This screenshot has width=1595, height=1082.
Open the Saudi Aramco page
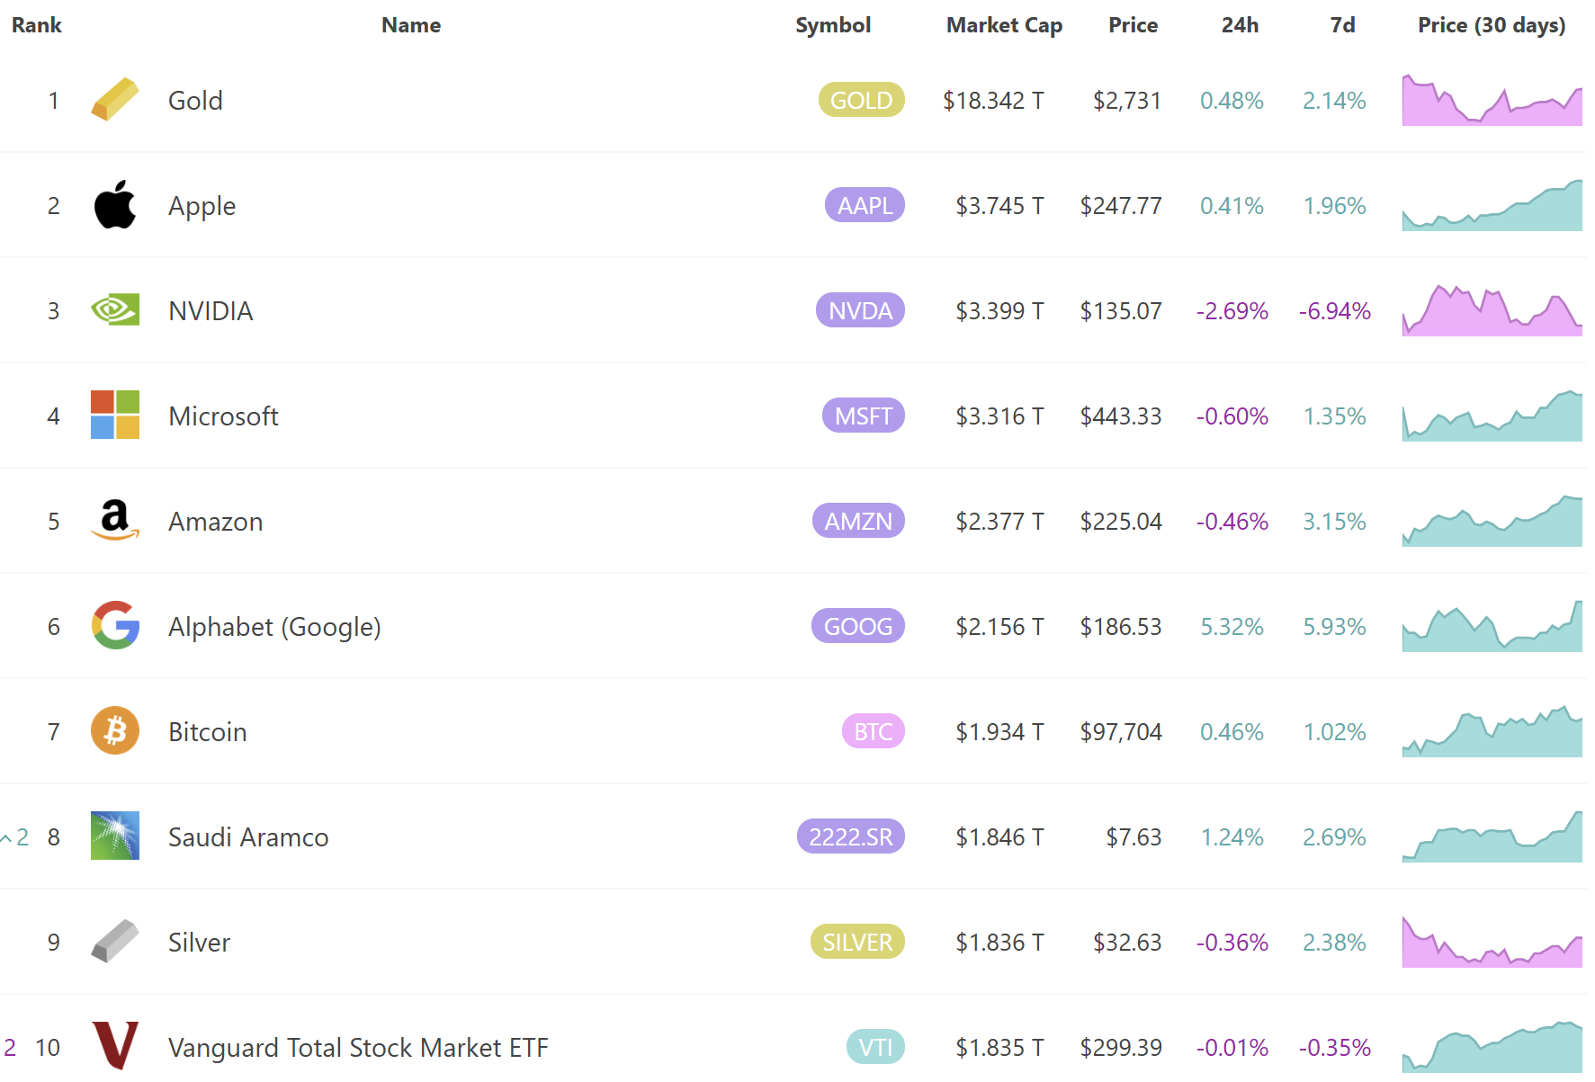(248, 837)
